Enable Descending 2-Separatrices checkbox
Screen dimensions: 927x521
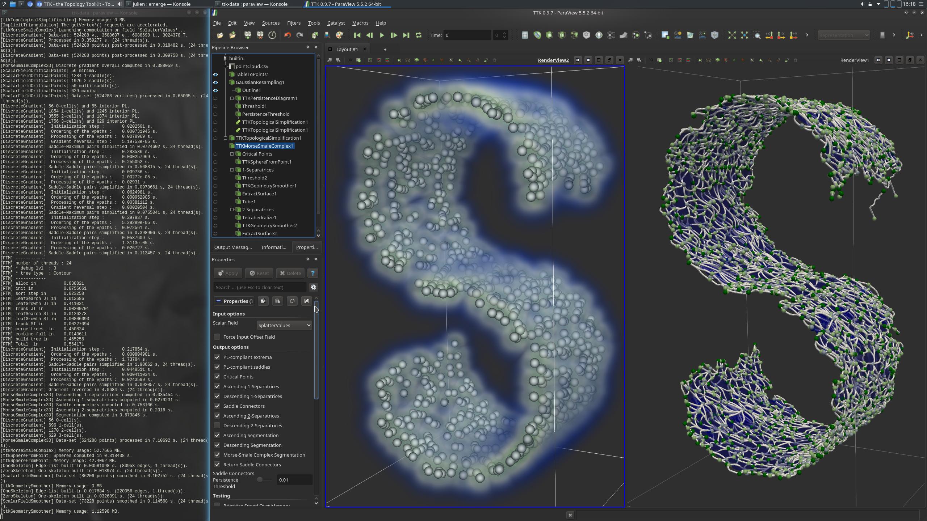(x=217, y=425)
